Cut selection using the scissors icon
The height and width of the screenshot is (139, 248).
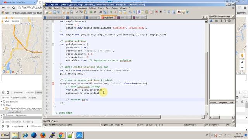[x=77, y=12]
